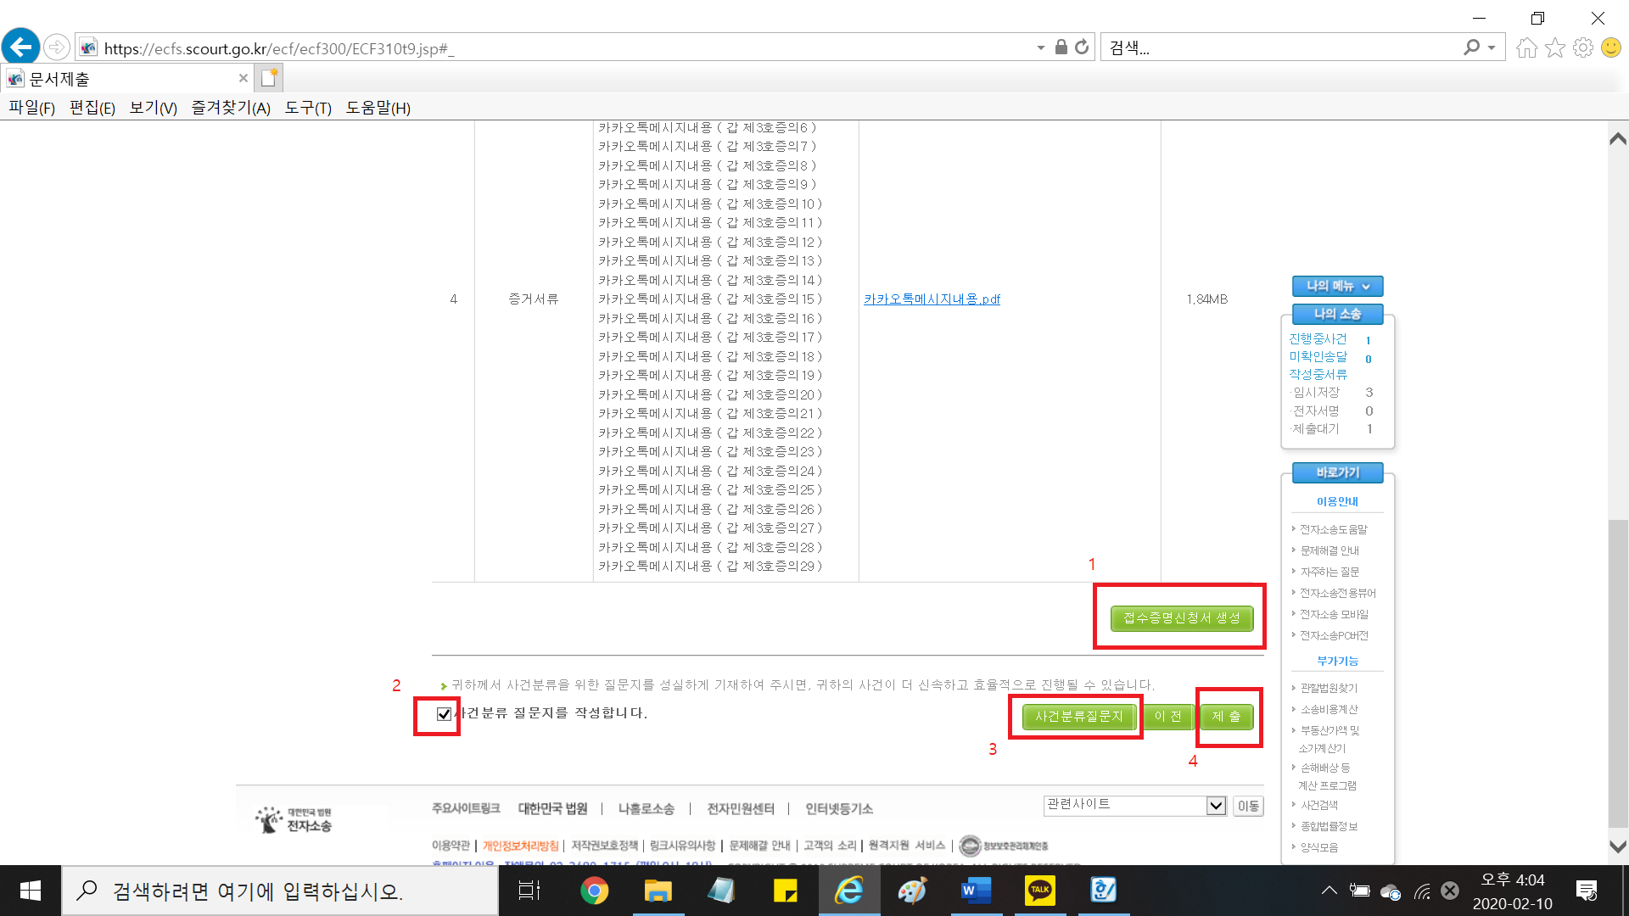Click the browser back arrow button
The image size is (1629, 916).
[21, 47]
